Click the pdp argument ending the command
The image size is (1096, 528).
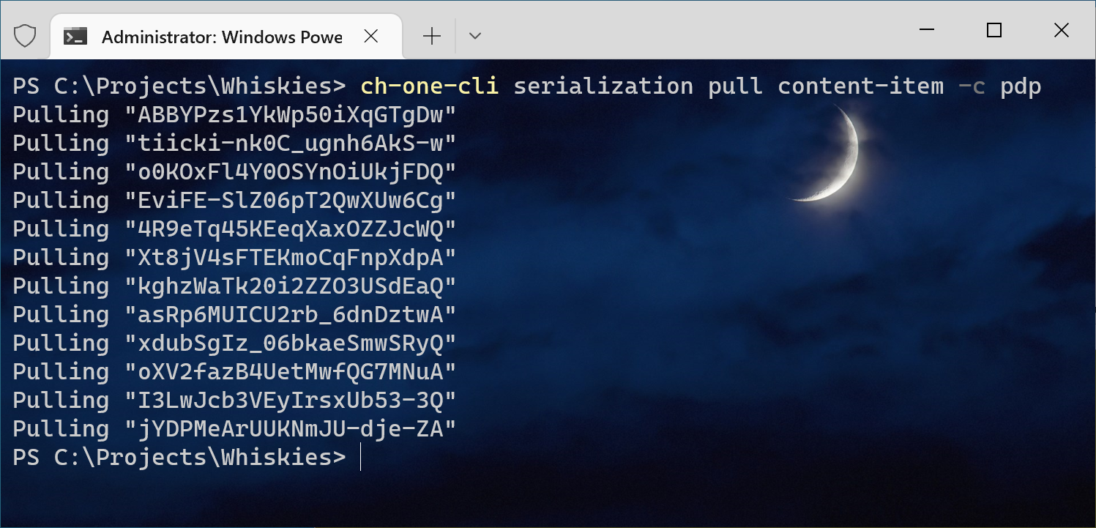coord(1020,86)
